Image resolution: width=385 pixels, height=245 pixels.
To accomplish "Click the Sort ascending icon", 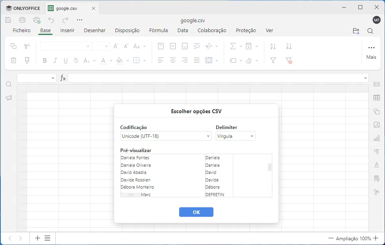I will coord(273,46).
